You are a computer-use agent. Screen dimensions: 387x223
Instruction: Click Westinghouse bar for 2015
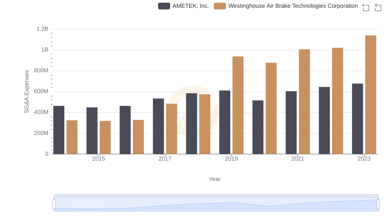pyautogui.click(x=105, y=137)
